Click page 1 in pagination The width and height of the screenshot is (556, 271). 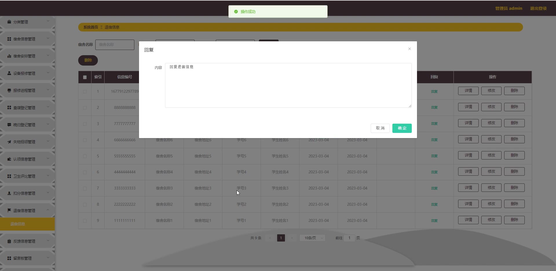tap(281, 238)
